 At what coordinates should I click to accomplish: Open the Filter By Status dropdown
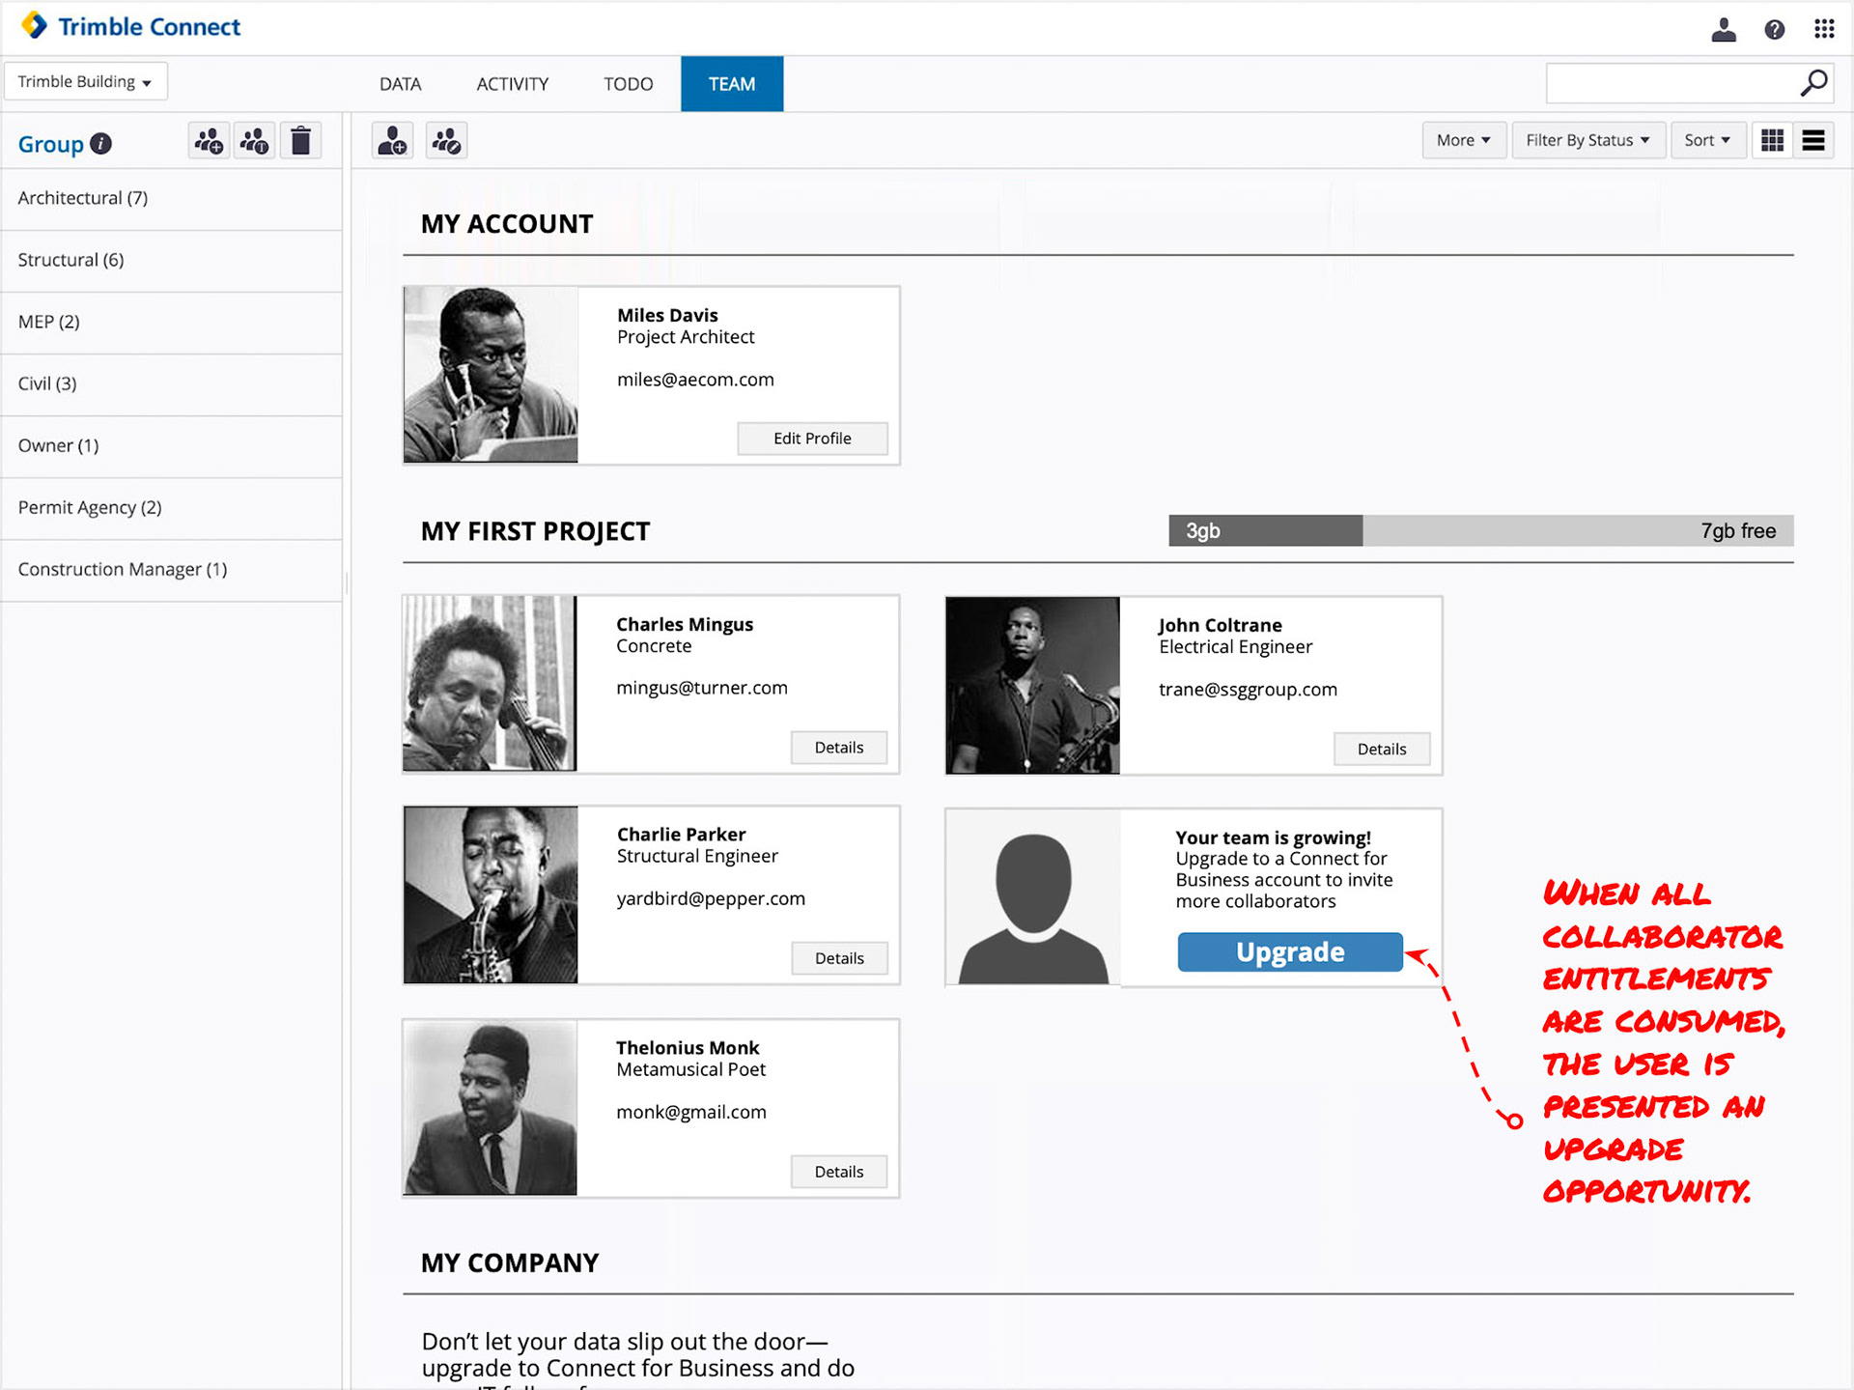tap(1587, 141)
